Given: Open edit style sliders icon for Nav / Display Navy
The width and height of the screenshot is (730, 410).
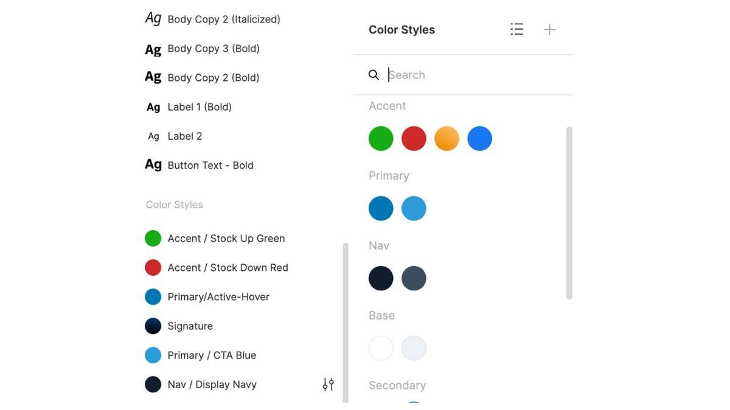Looking at the screenshot, I should pyautogui.click(x=328, y=384).
